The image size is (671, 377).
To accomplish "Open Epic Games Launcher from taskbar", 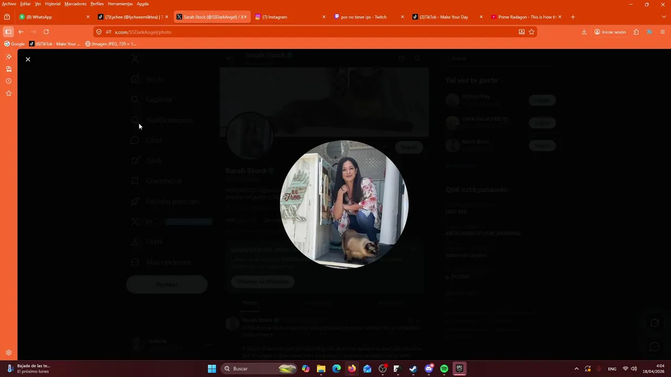I will tap(459, 369).
